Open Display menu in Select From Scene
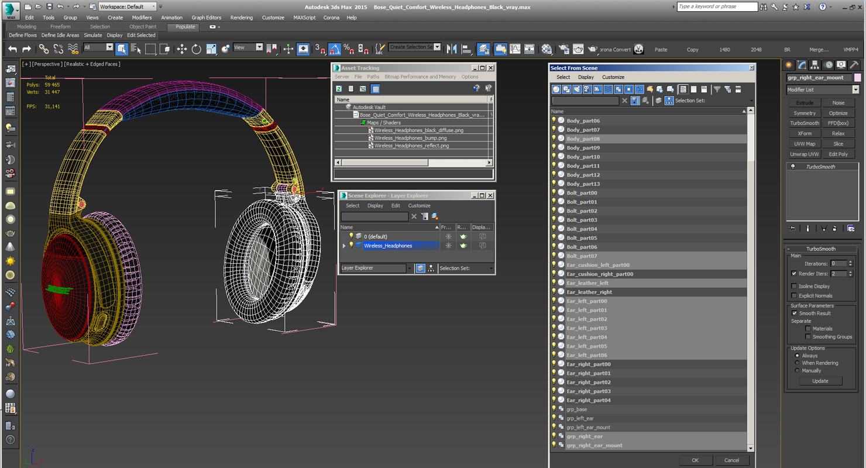 click(x=586, y=77)
